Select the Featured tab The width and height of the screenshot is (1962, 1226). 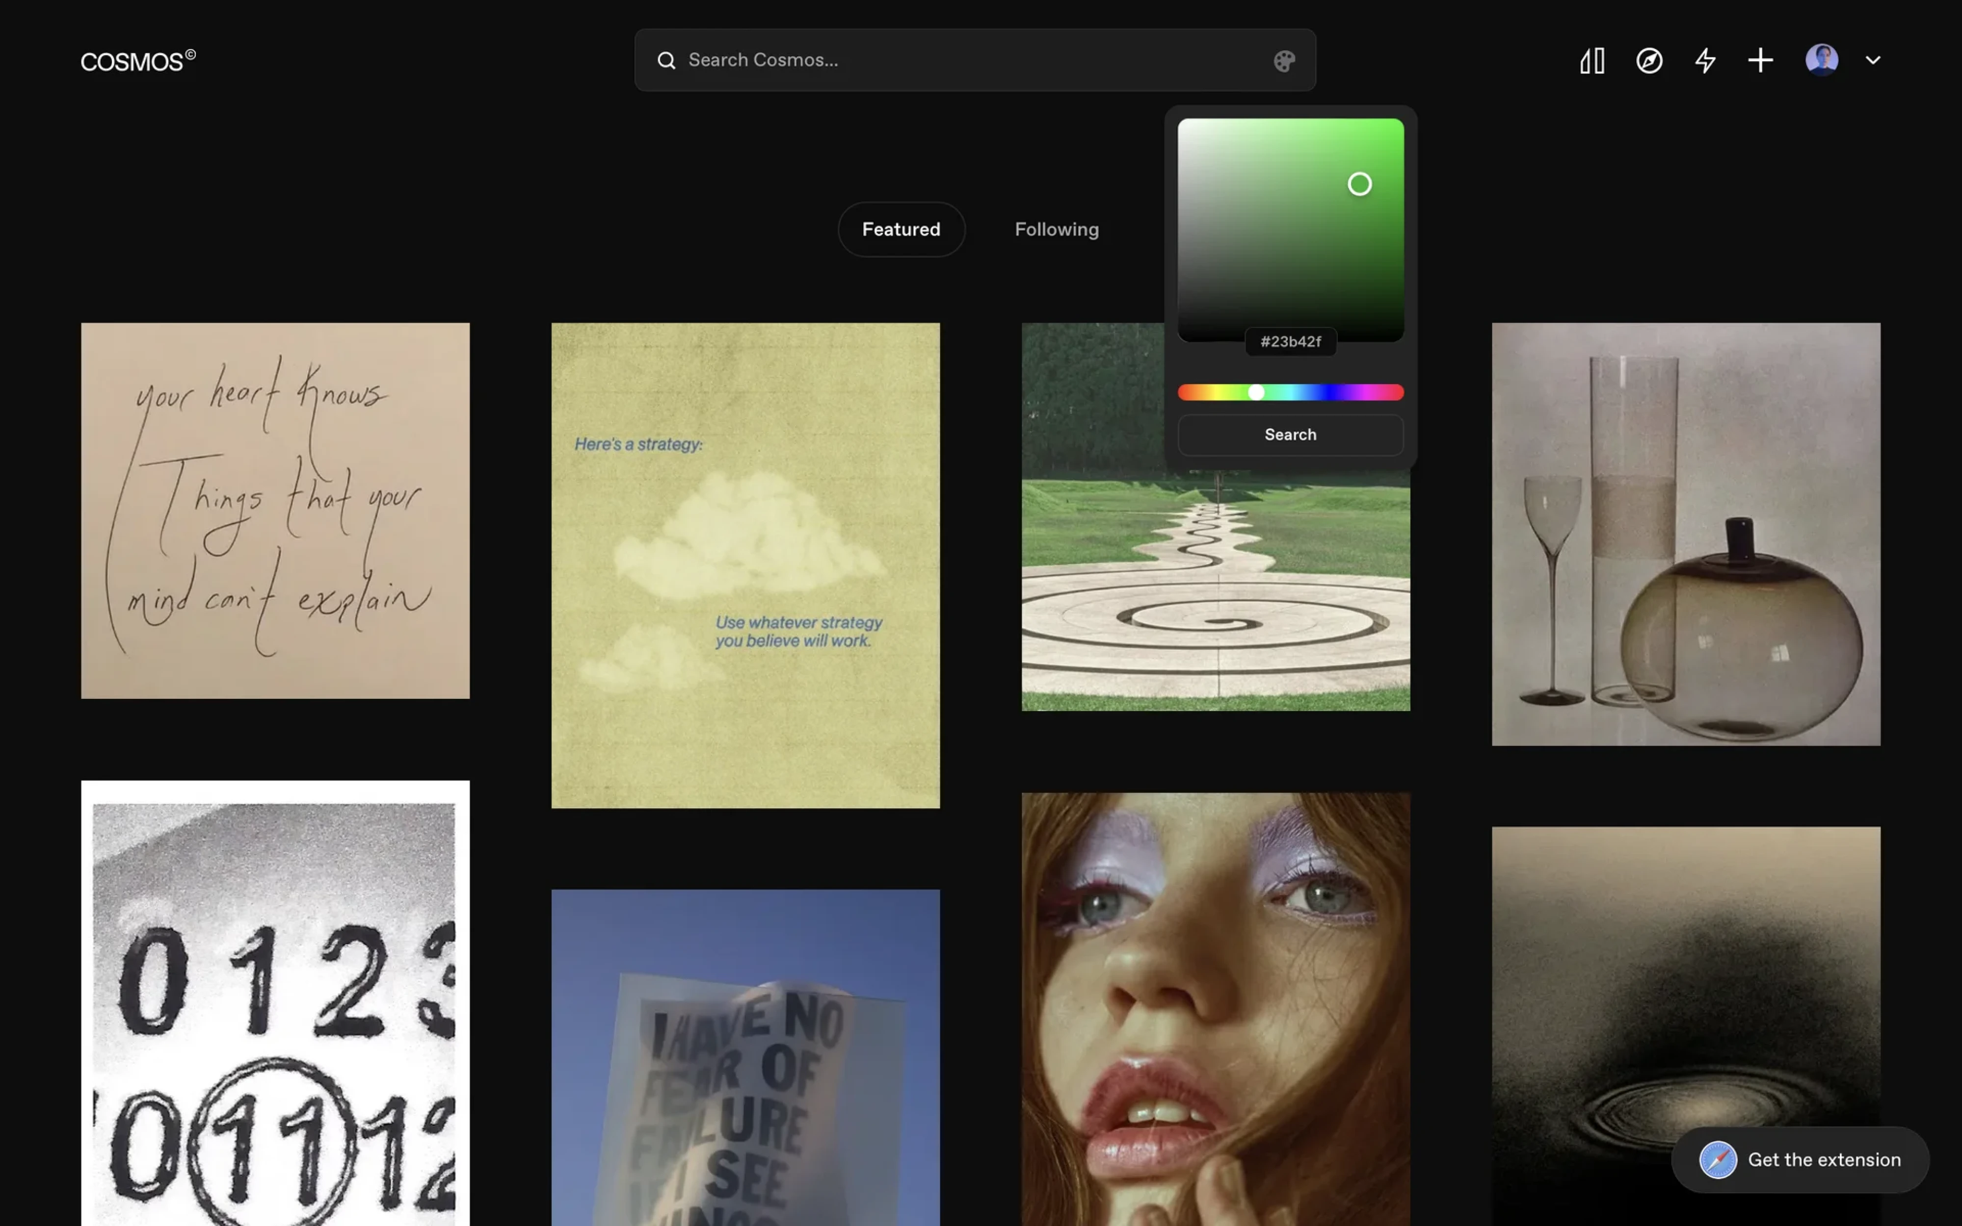(901, 230)
